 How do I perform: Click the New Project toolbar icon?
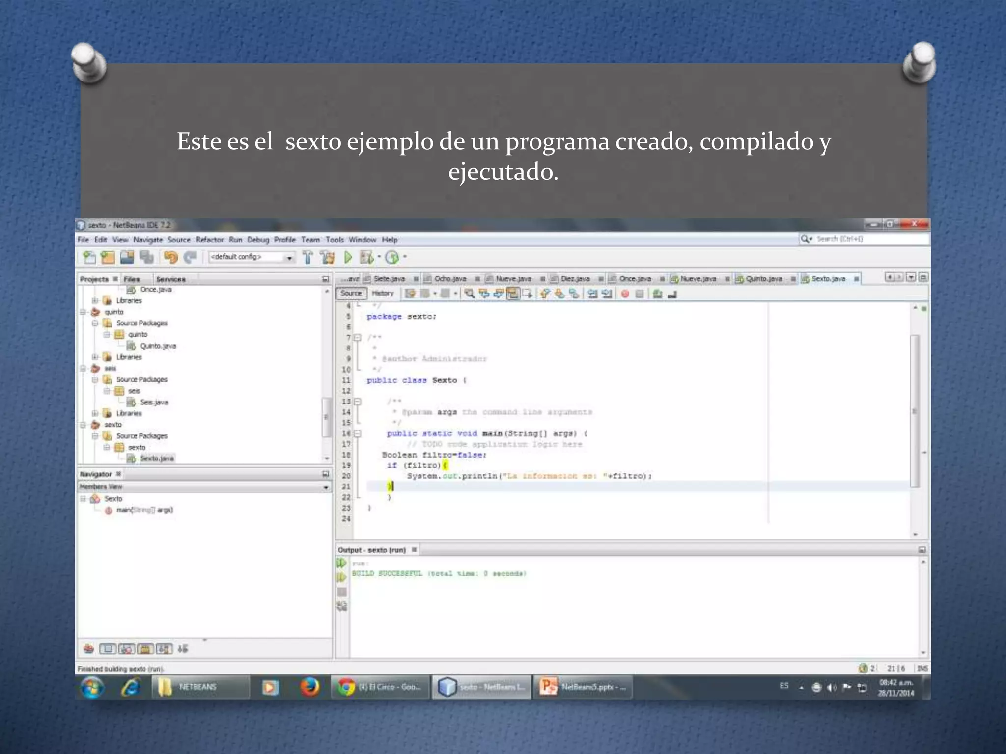pyautogui.click(x=108, y=257)
